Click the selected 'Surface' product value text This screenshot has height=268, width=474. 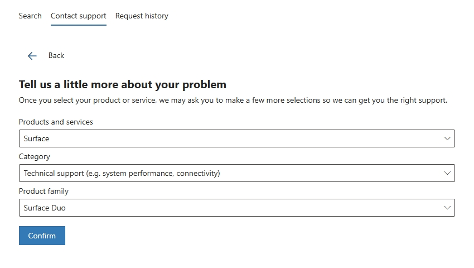pyautogui.click(x=36, y=138)
